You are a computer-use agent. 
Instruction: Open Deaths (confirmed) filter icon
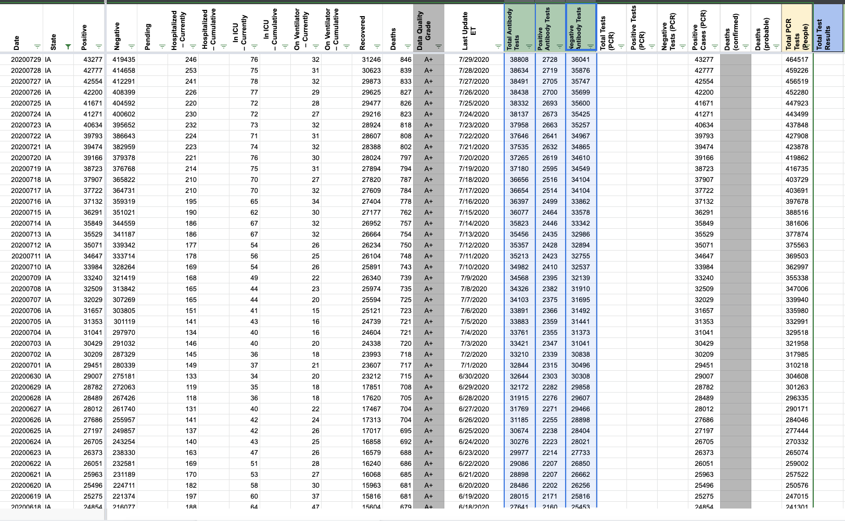(x=745, y=46)
